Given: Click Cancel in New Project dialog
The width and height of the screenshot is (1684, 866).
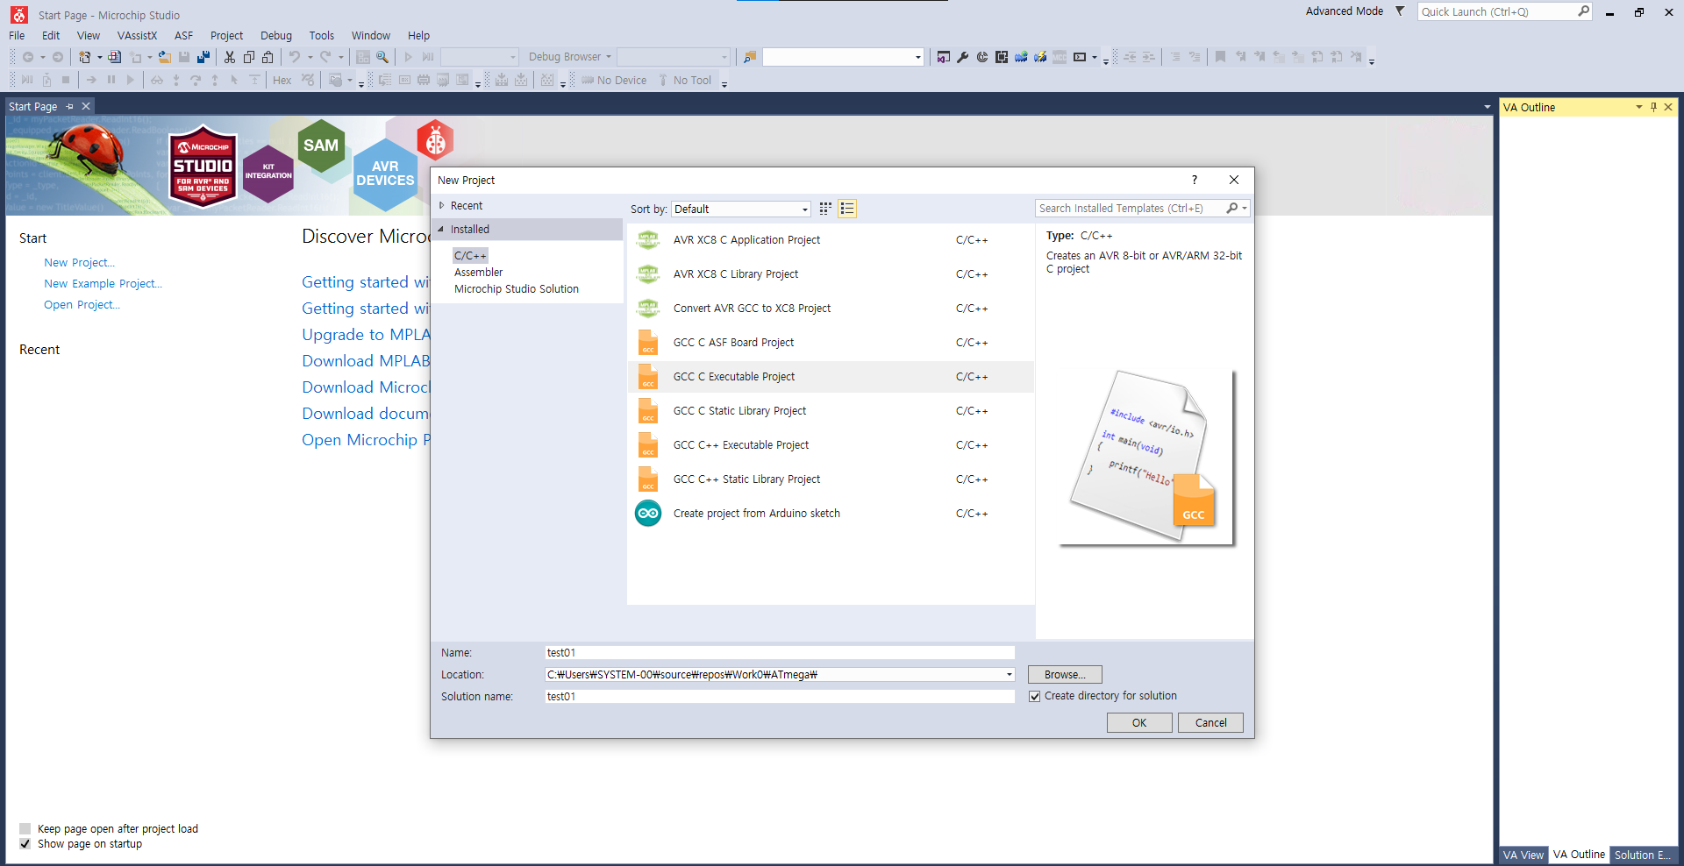Looking at the screenshot, I should pos(1210,723).
